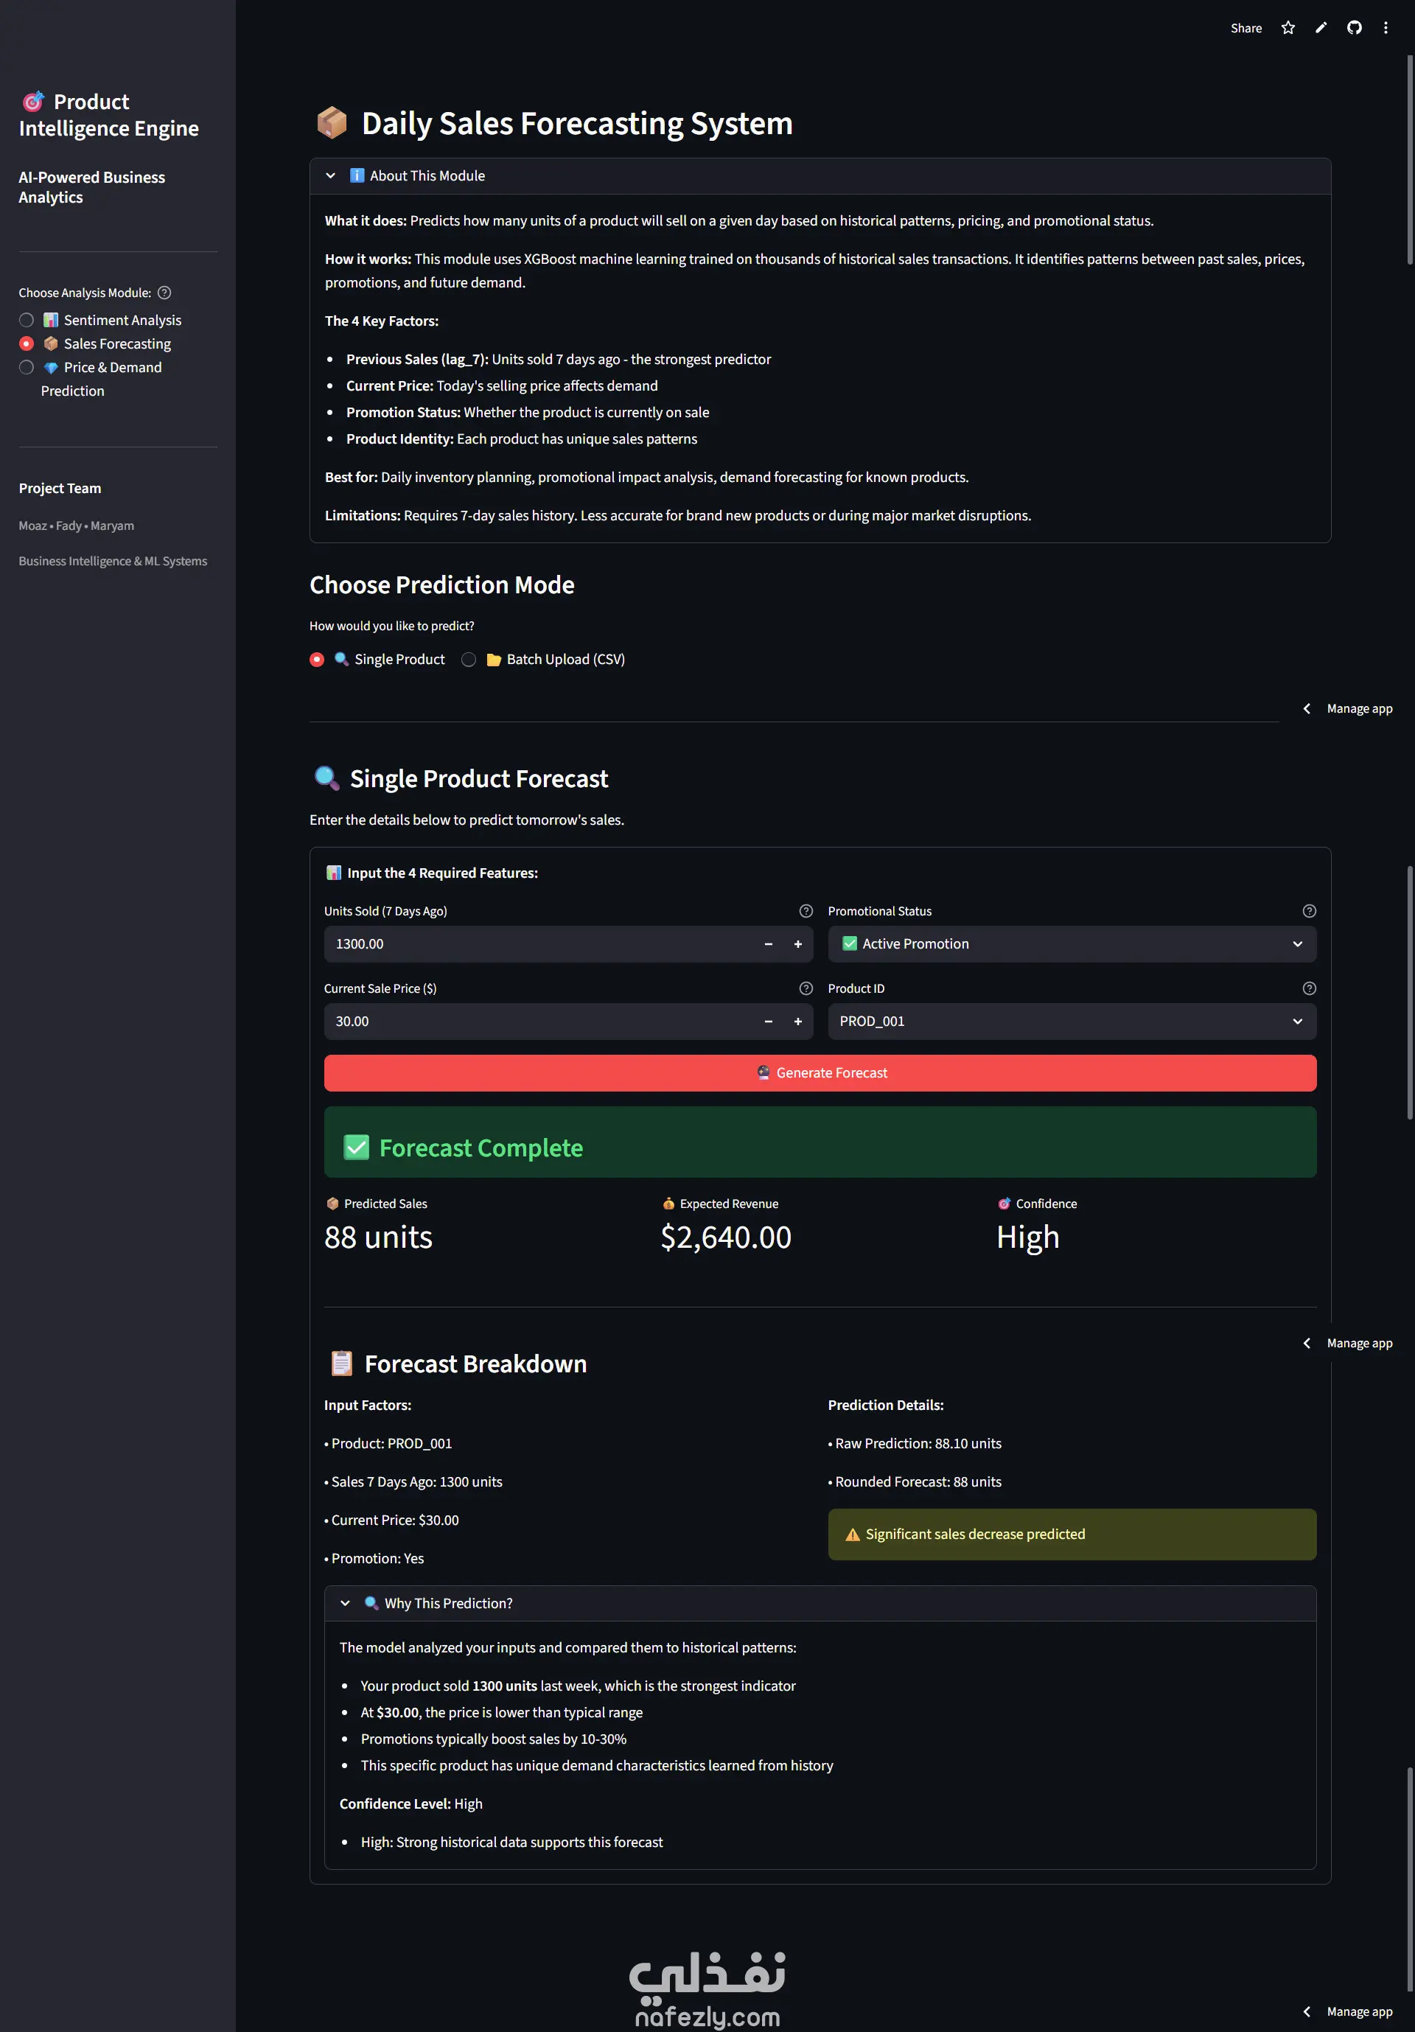The height and width of the screenshot is (2032, 1415).
Task: Click help icon for Product ID
Action: 1309,988
